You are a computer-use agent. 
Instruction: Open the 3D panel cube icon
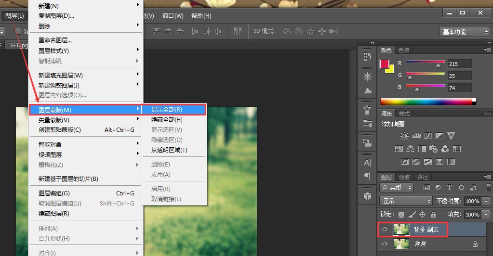point(367,196)
